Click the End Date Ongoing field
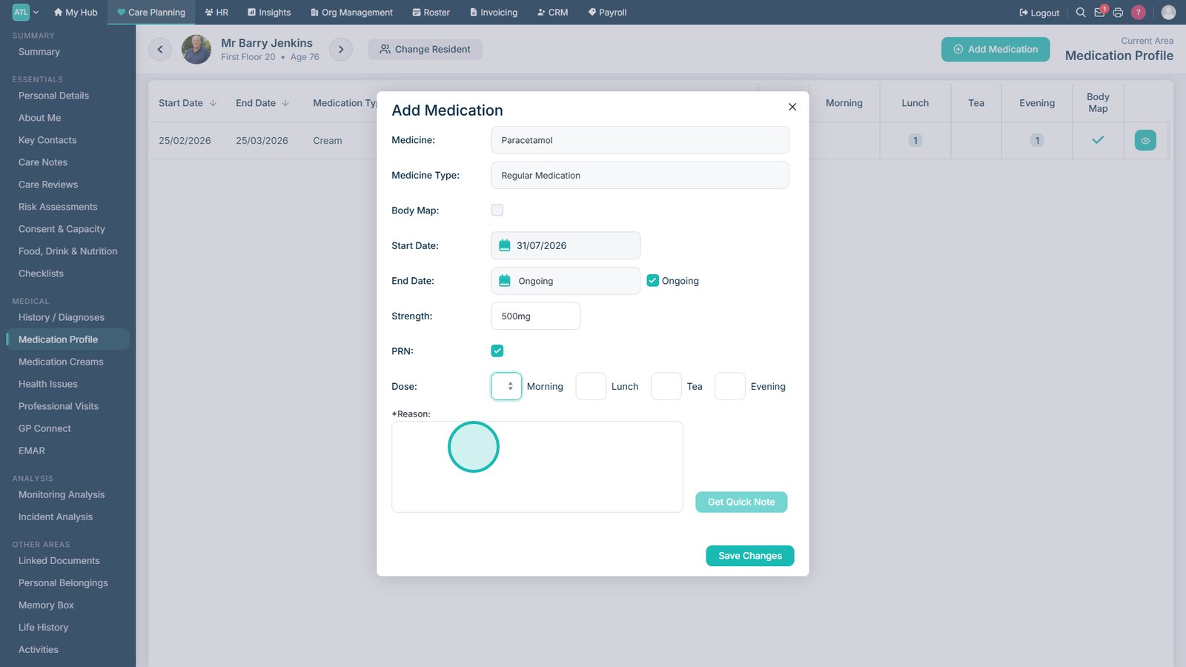1186x667 pixels. 566,281
